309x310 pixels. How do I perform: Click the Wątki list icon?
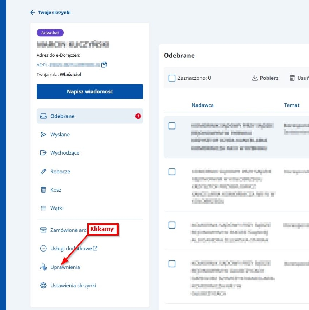click(x=43, y=208)
